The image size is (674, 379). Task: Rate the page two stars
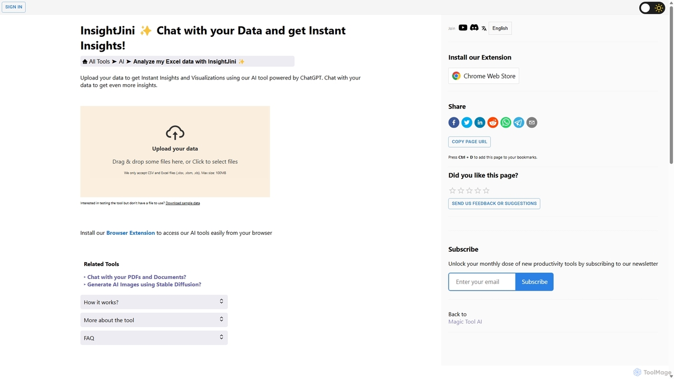(x=461, y=191)
